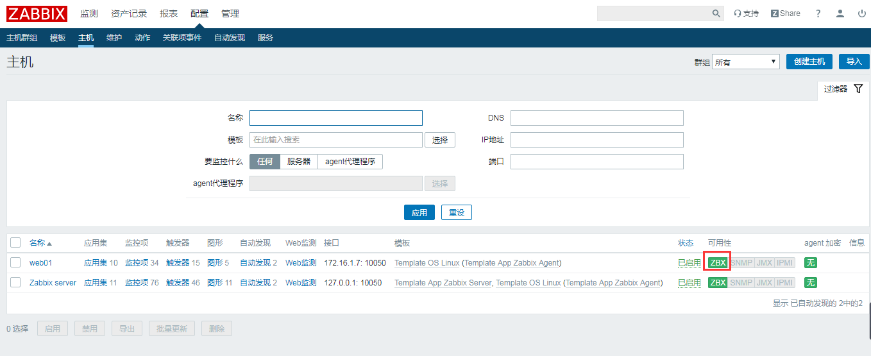Screen dimensions: 871x356
Task: Focus the 模板 search input
Action: click(336, 140)
